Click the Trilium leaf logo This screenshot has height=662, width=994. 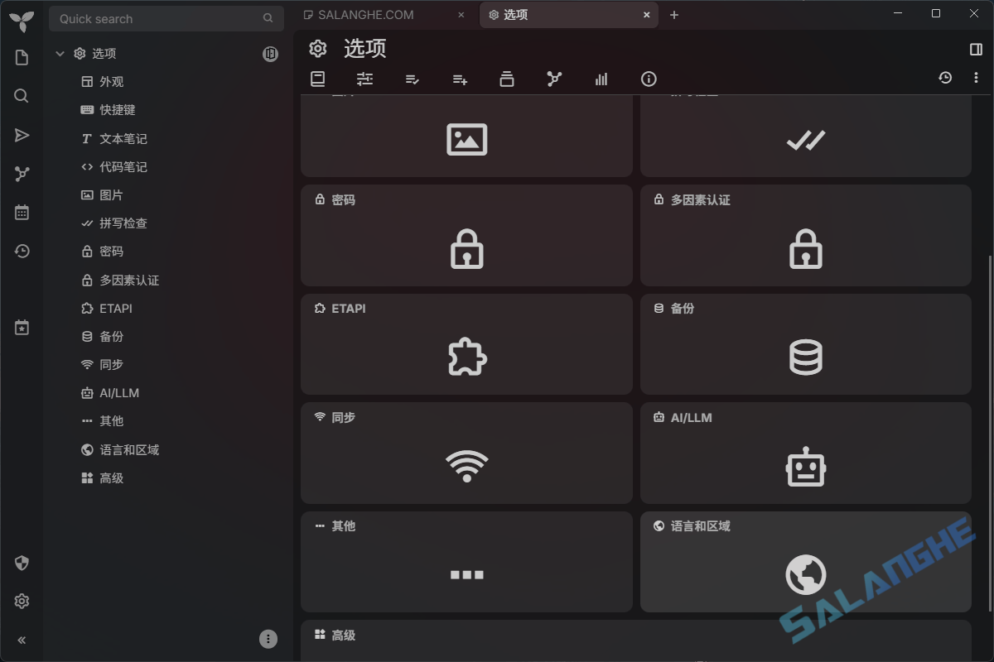(22, 23)
